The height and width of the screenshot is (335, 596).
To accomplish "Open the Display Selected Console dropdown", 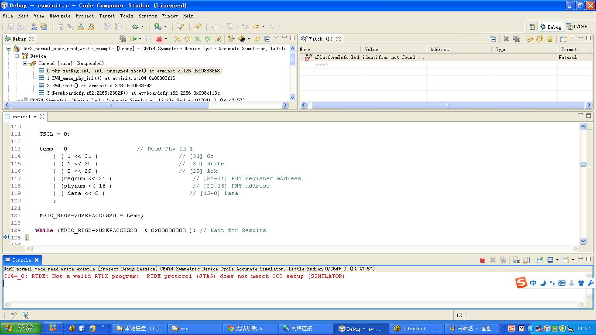I will tap(557, 260).
